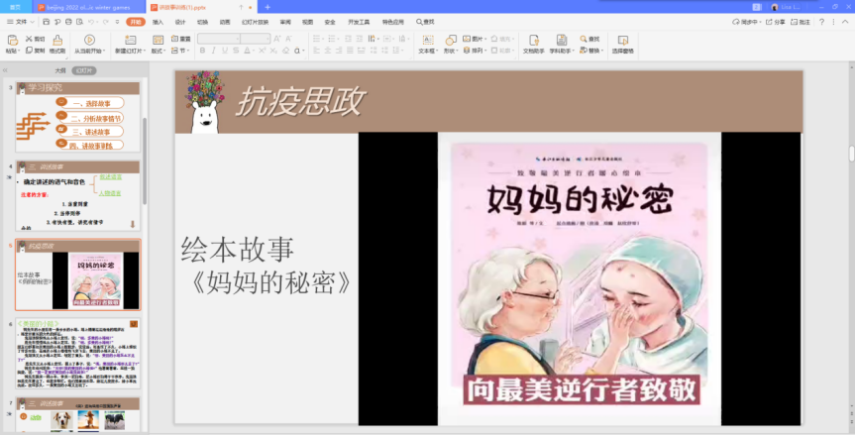Viewport: 855px width, 435px height.
Task: Click the Paste icon in the ribbon
Action: [x=11, y=41]
